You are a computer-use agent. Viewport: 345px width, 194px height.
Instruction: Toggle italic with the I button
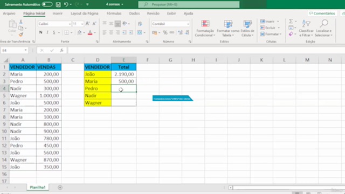point(47,32)
